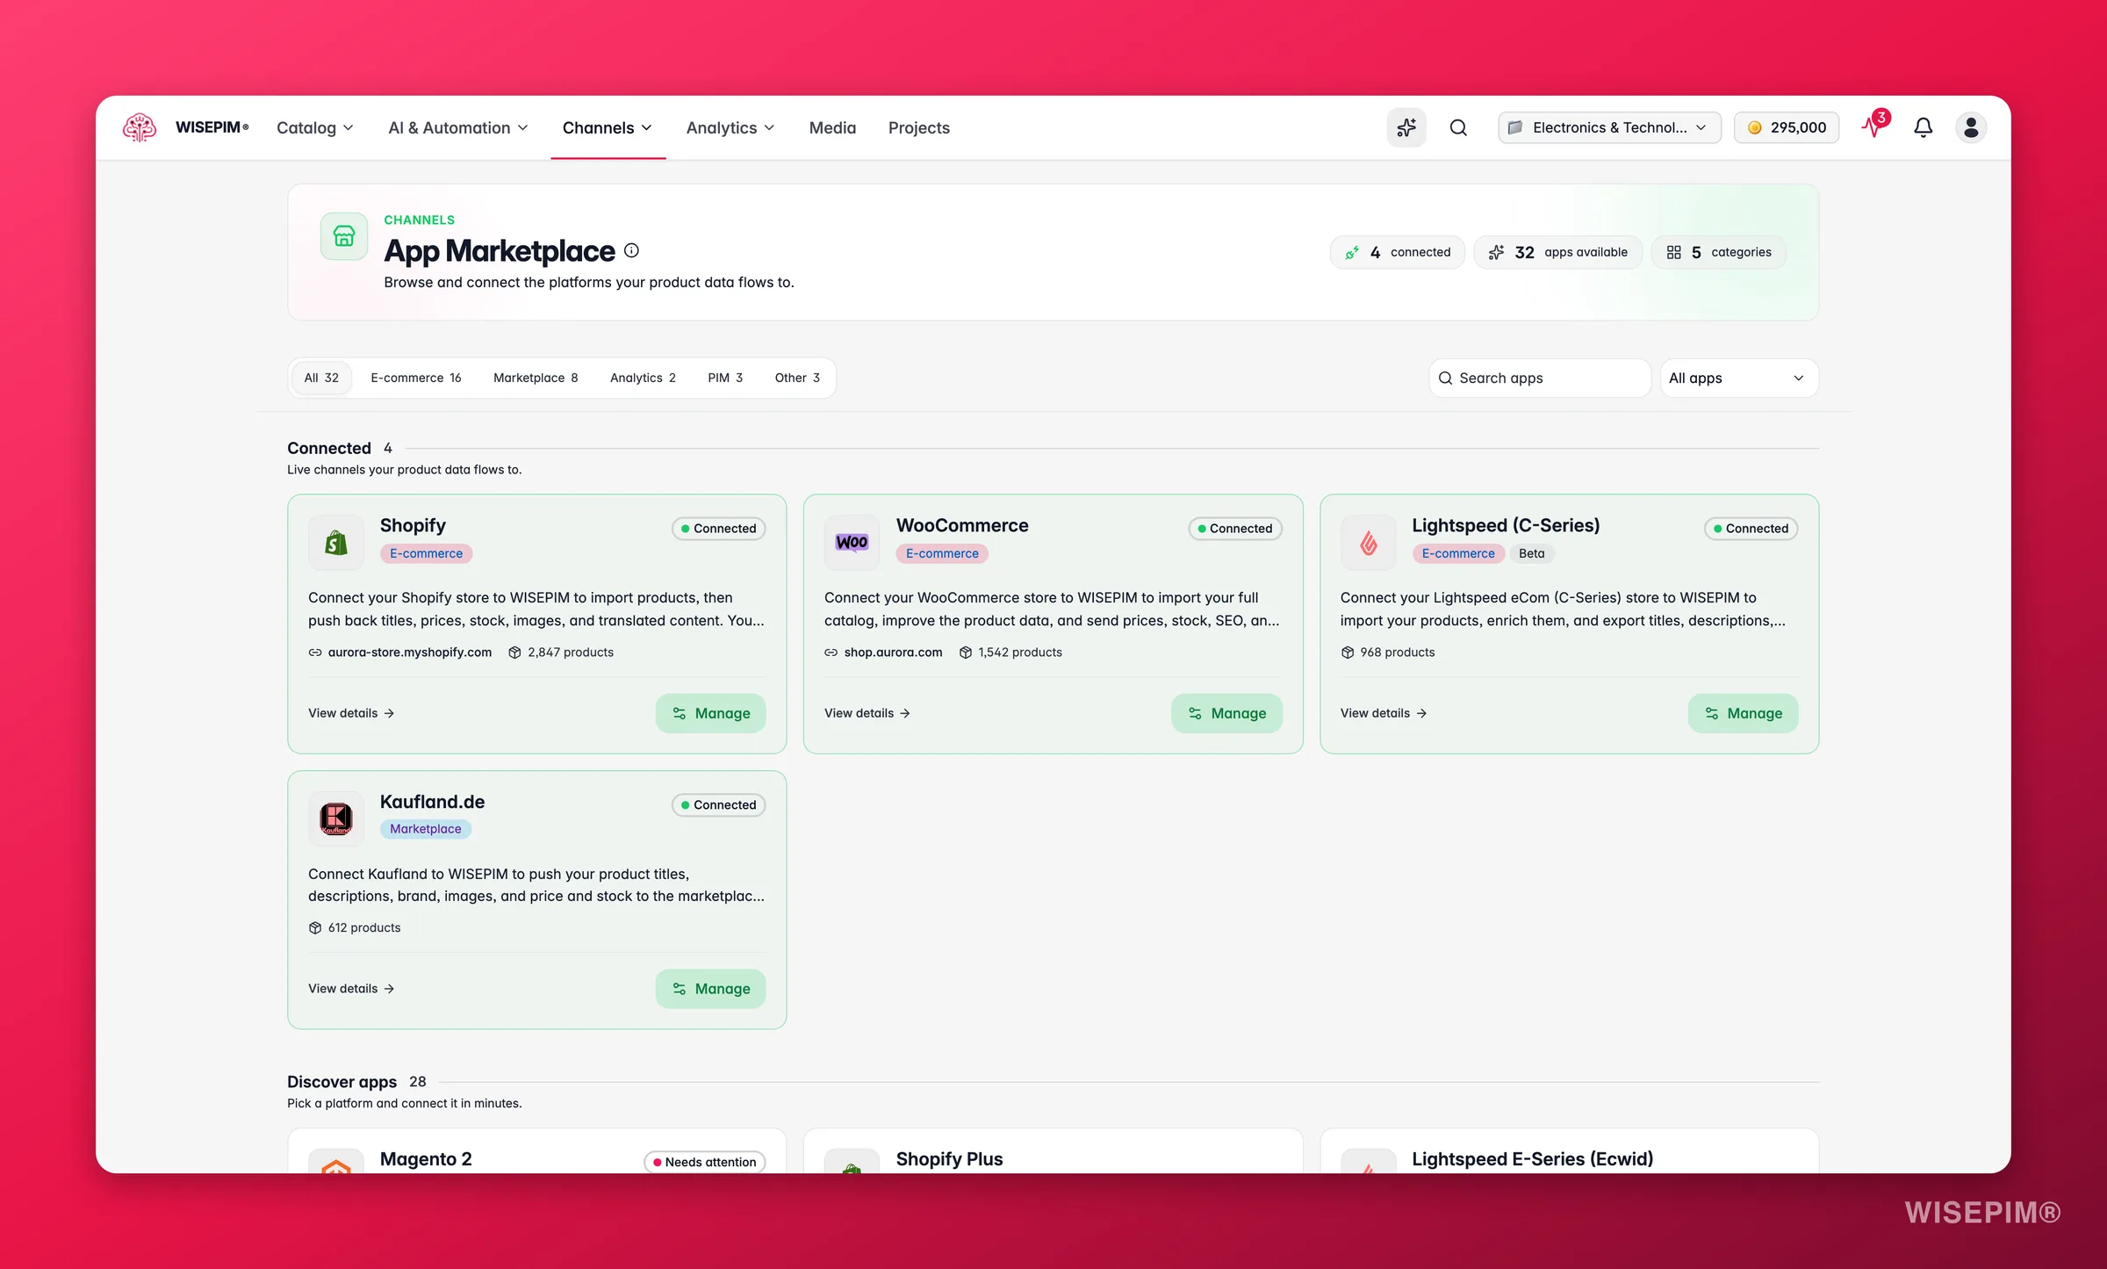2107x1269 pixels.
Task: Select the Marketplace 8 category tab
Action: coord(536,378)
